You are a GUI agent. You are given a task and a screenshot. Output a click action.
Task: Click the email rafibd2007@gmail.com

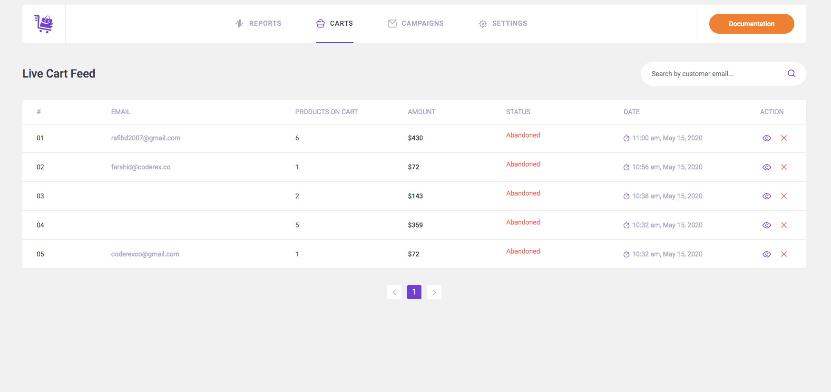146,138
